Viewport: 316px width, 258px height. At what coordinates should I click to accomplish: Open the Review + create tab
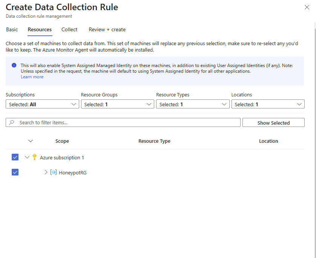(x=107, y=30)
